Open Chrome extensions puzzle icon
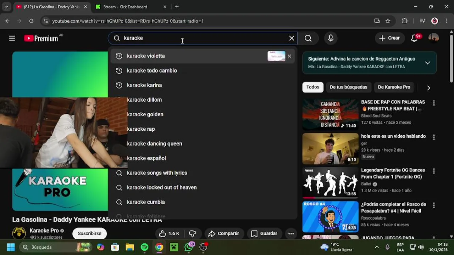Screen dimensions: 454x255 tap(405, 21)
